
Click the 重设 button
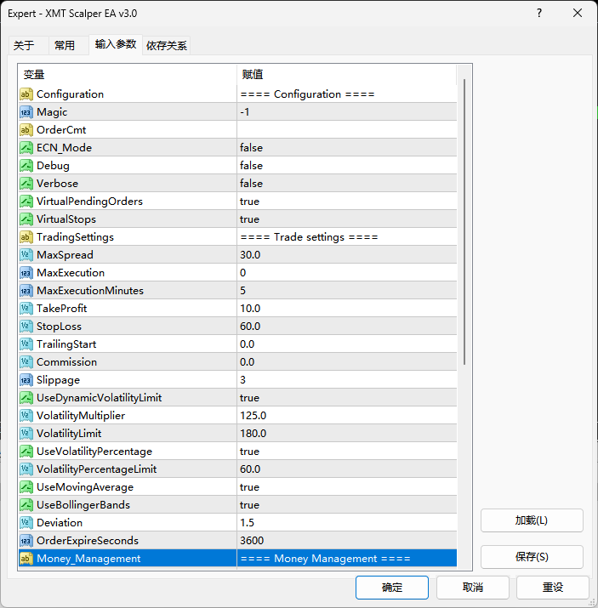point(553,588)
